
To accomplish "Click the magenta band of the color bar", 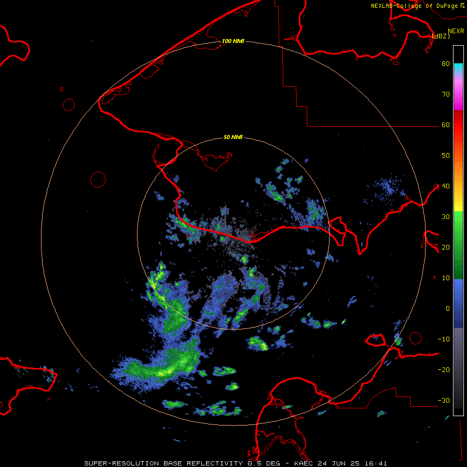I will click(458, 95).
